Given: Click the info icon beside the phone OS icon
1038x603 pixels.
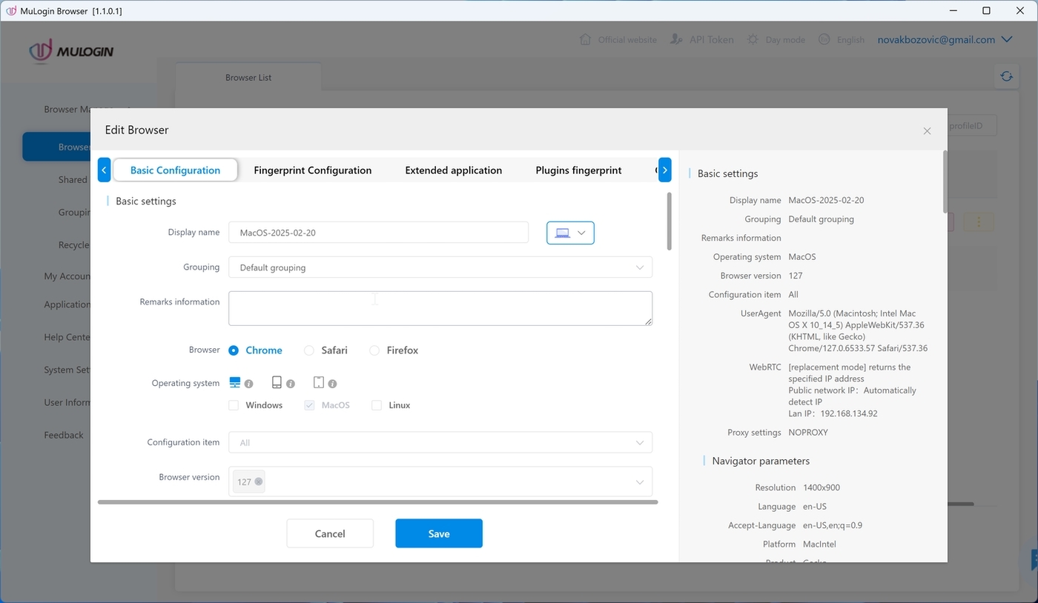Looking at the screenshot, I should tap(291, 384).
